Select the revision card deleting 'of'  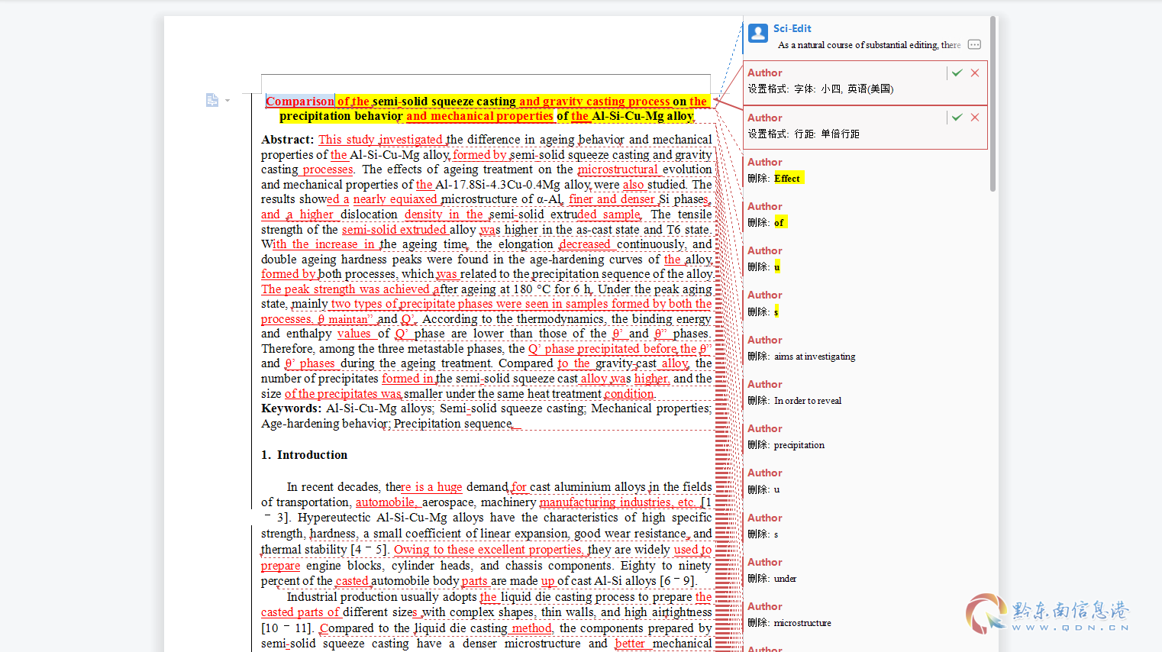(865, 215)
